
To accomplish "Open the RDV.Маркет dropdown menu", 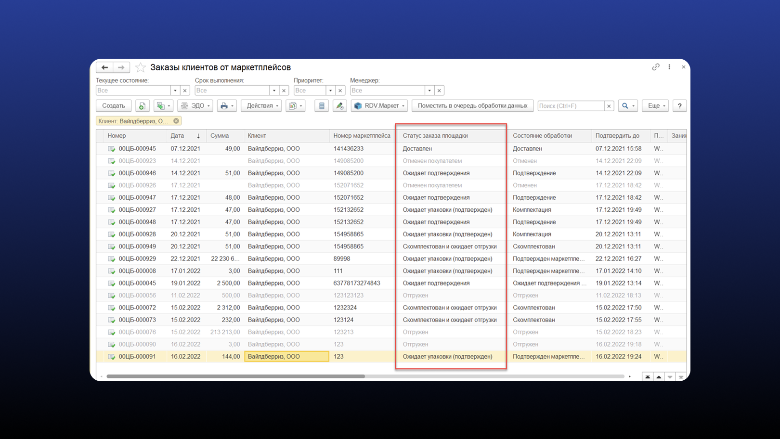I will (x=379, y=106).
